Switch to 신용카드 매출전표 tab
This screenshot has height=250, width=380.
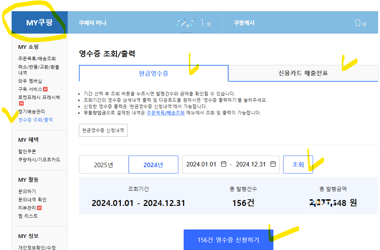click(x=303, y=73)
